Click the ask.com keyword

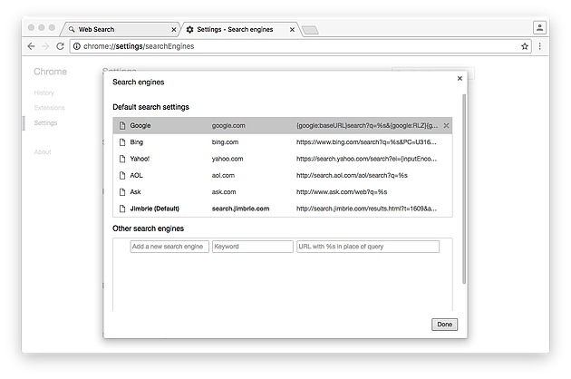tap(224, 192)
